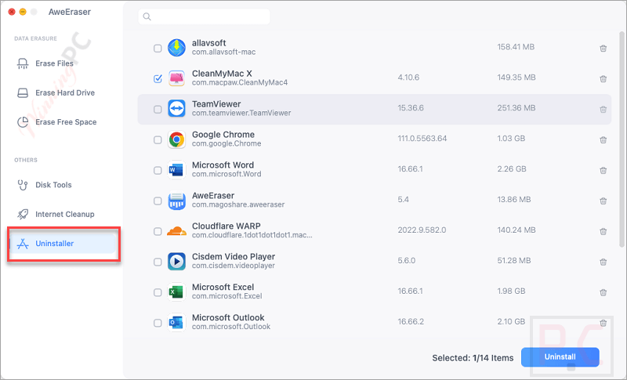This screenshot has height=380, width=627.
Task: Click trash icon in TeamViewer row
Action: pyautogui.click(x=603, y=109)
